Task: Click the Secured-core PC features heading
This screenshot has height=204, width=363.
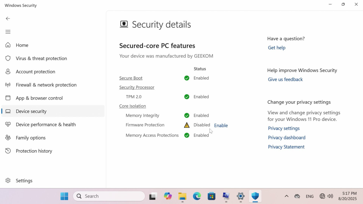Action: 157,46
